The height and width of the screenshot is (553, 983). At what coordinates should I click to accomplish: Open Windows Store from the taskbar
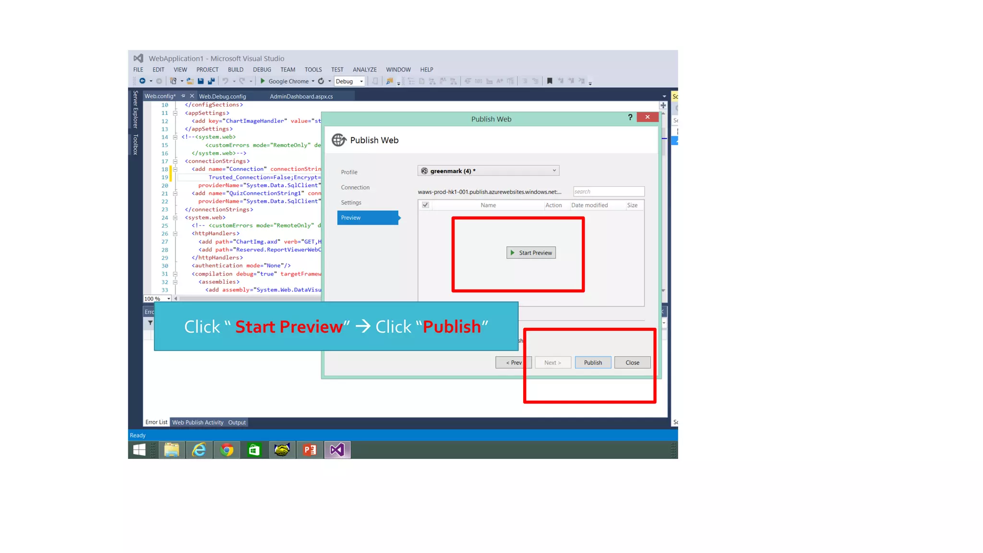pyautogui.click(x=254, y=450)
